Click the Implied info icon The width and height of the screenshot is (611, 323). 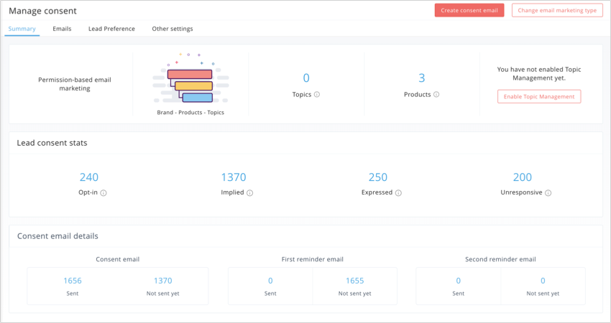[x=249, y=193]
